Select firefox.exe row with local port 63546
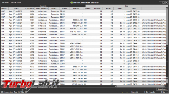The width and height of the screenshot is (169, 94). pyautogui.click(x=83, y=23)
